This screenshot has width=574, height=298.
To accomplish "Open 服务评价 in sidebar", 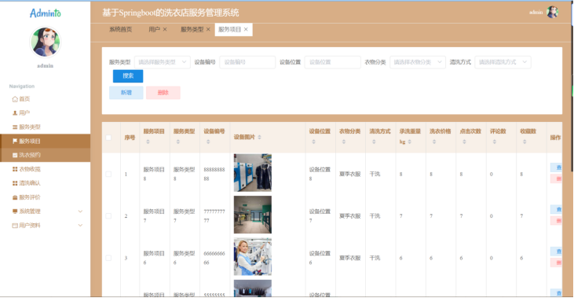I will [x=27, y=197].
